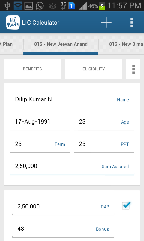This screenshot has height=241, width=144.
Task: Go to the partially visible Plan tab
Action: click(6, 44)
